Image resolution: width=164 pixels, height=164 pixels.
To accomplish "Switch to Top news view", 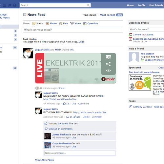I will pyautogui.click(x=90, y=15).
